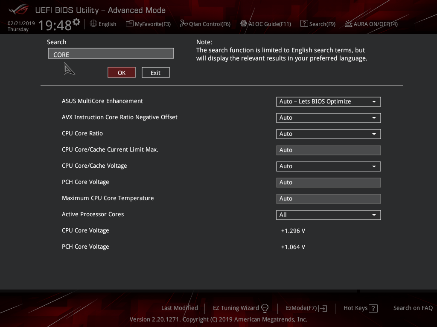Select Maximum CPU Core Temperature label
Viewport: 437px width, 327px height.
108,198
